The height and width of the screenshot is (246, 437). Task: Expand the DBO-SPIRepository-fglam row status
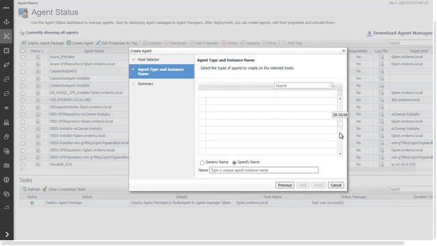(38, 122)
